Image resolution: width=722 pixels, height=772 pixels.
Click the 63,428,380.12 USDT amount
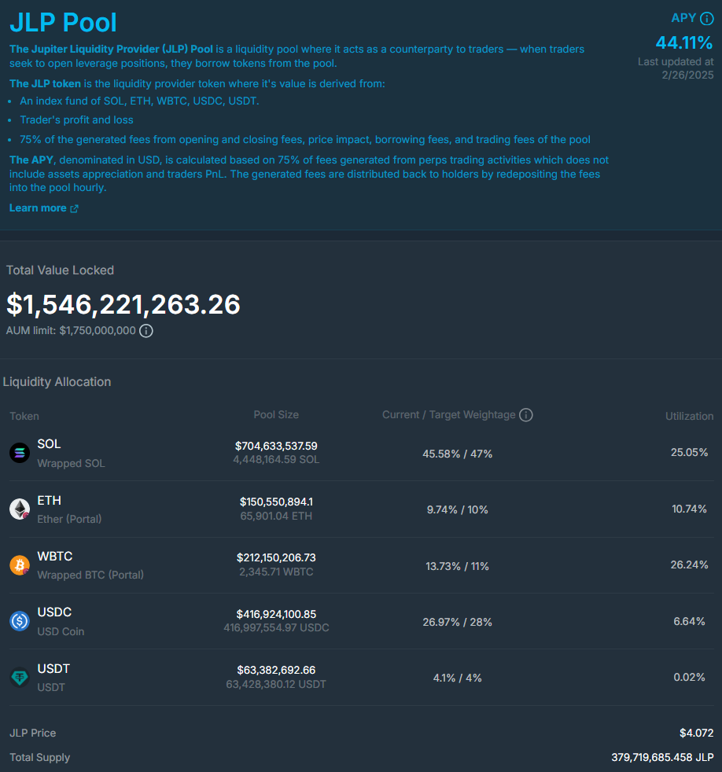[276, 685]
